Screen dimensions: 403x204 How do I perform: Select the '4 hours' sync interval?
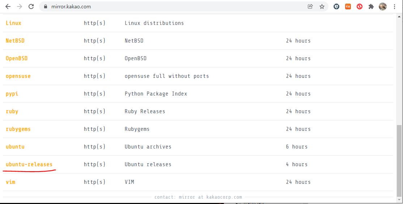[297, 164]
